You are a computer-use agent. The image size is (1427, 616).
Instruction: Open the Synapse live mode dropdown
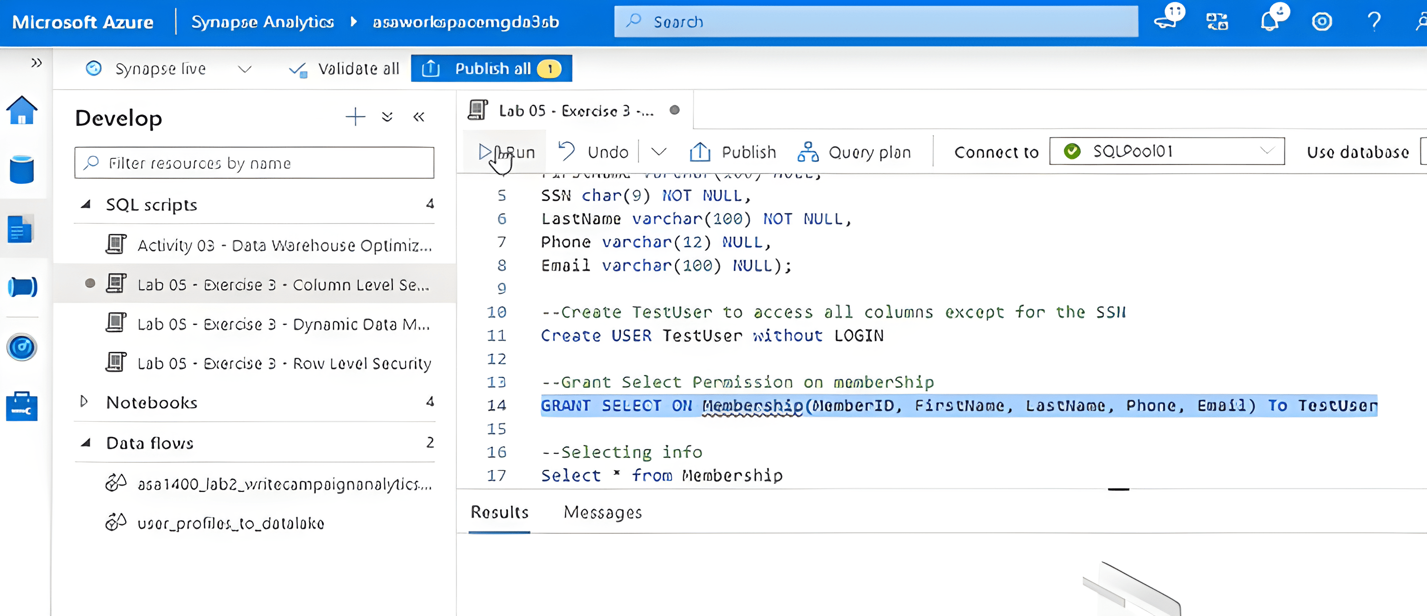pos(244,69)
